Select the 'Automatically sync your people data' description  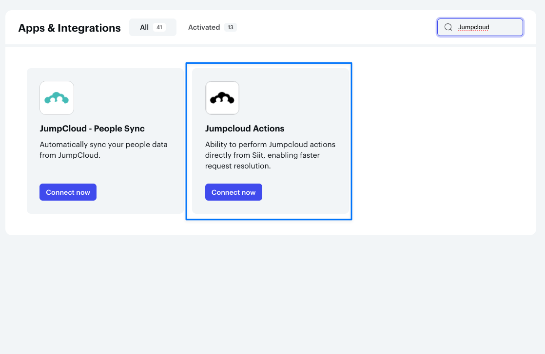(103, 149)
